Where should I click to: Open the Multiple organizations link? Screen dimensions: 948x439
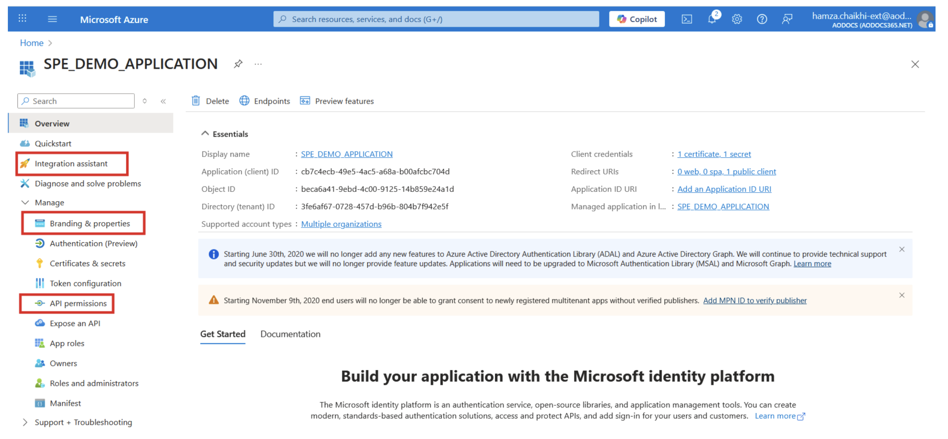tap(341, 224)
